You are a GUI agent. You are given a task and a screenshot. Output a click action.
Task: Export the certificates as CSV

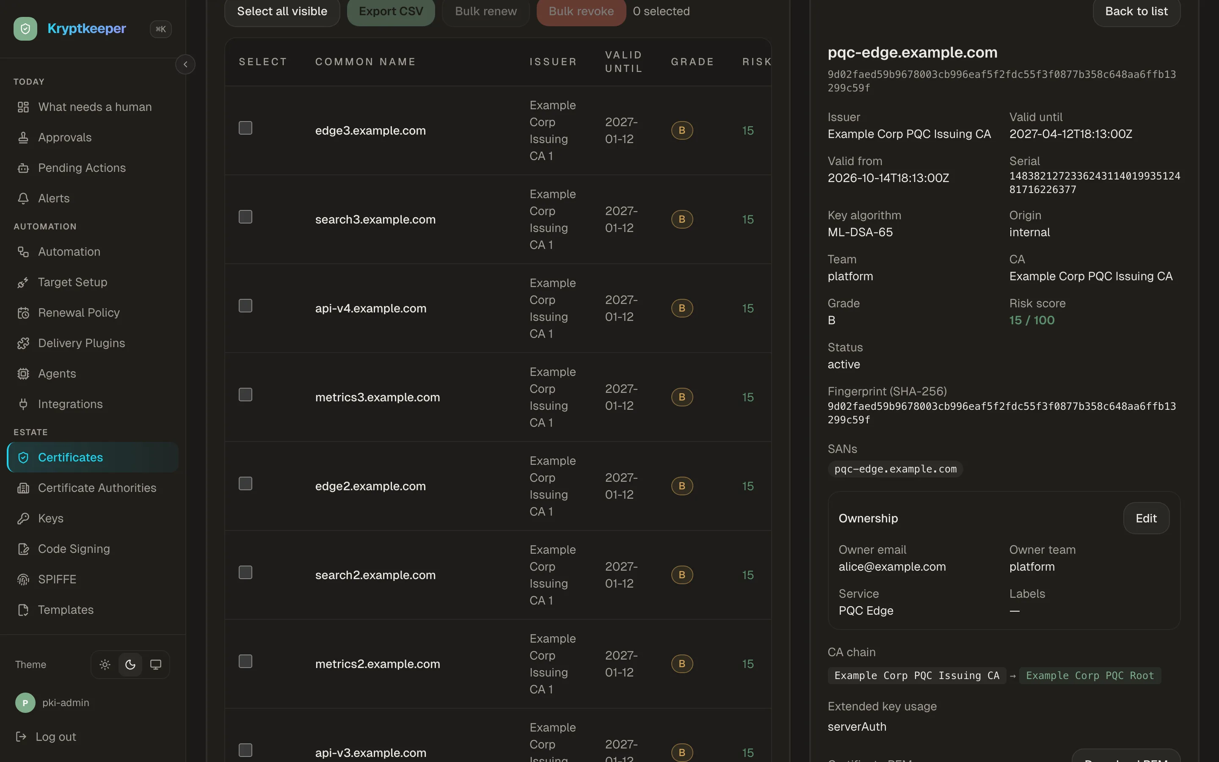click(x=391, y=11)
